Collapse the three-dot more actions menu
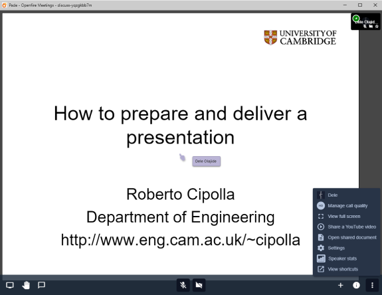The width and height of the screenshot is (382, 295). 372,285
